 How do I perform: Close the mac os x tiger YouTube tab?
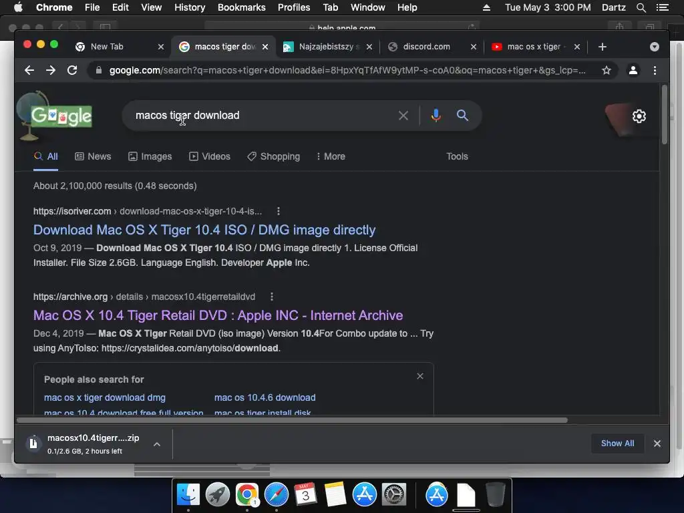pos(577,47)
